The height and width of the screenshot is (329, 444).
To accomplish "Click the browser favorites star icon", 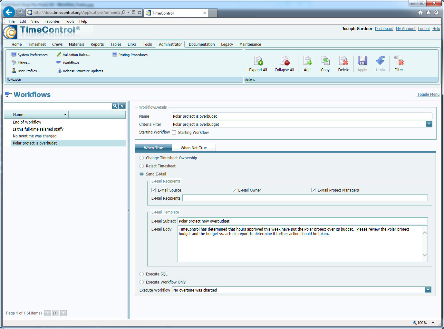I will pos(428,12).
